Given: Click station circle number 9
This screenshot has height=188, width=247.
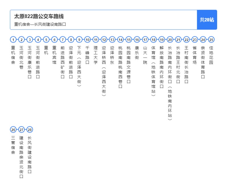Looking at the screenshot, I should click(79, 39).
